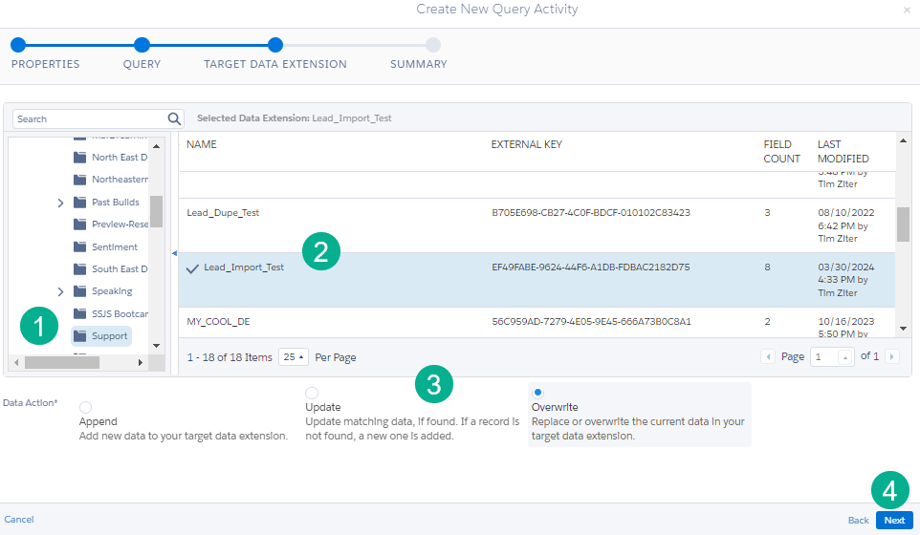Go to the Properties step
920x535 pixels.
click(x=18, y=45)
